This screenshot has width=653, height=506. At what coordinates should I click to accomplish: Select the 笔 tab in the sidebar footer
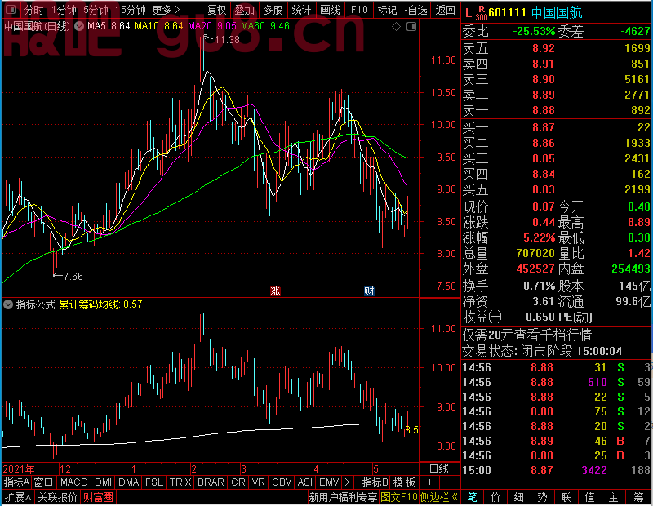[472, 497]
